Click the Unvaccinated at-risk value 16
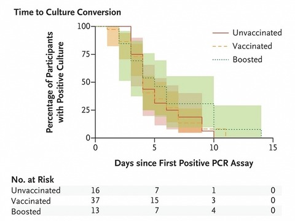 point(95,190)
